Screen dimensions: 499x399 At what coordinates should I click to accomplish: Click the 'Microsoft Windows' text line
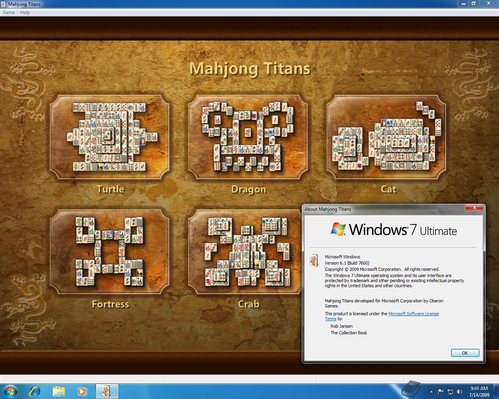click(x=342, y=257)
